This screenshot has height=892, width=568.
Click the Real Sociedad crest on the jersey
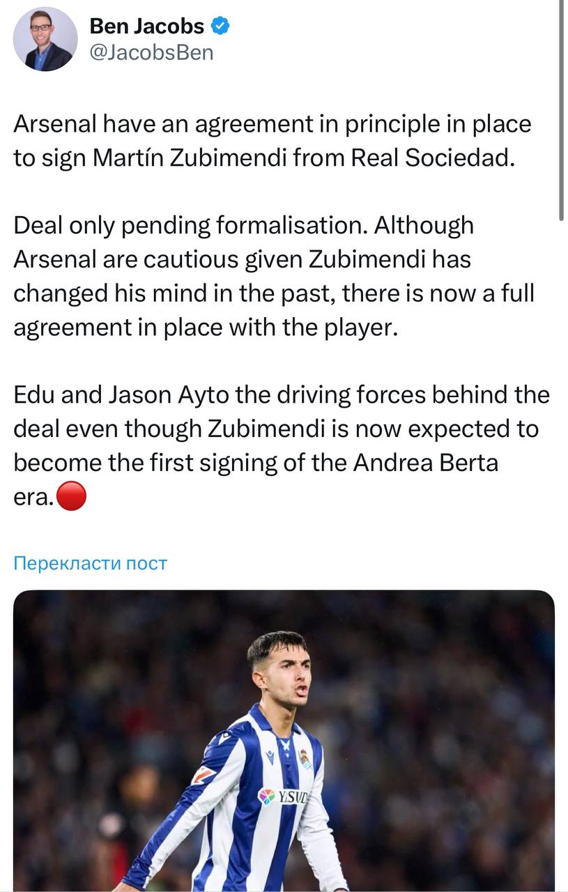[x=305, y=759]
